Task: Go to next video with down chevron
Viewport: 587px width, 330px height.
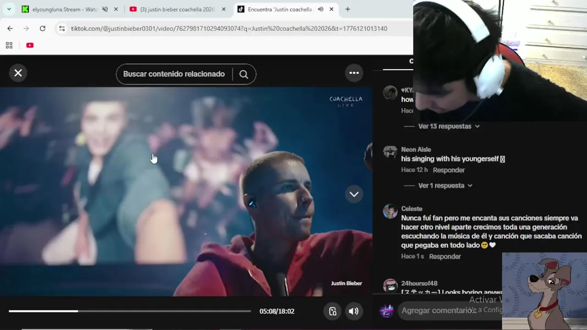Action: point(354,194)
